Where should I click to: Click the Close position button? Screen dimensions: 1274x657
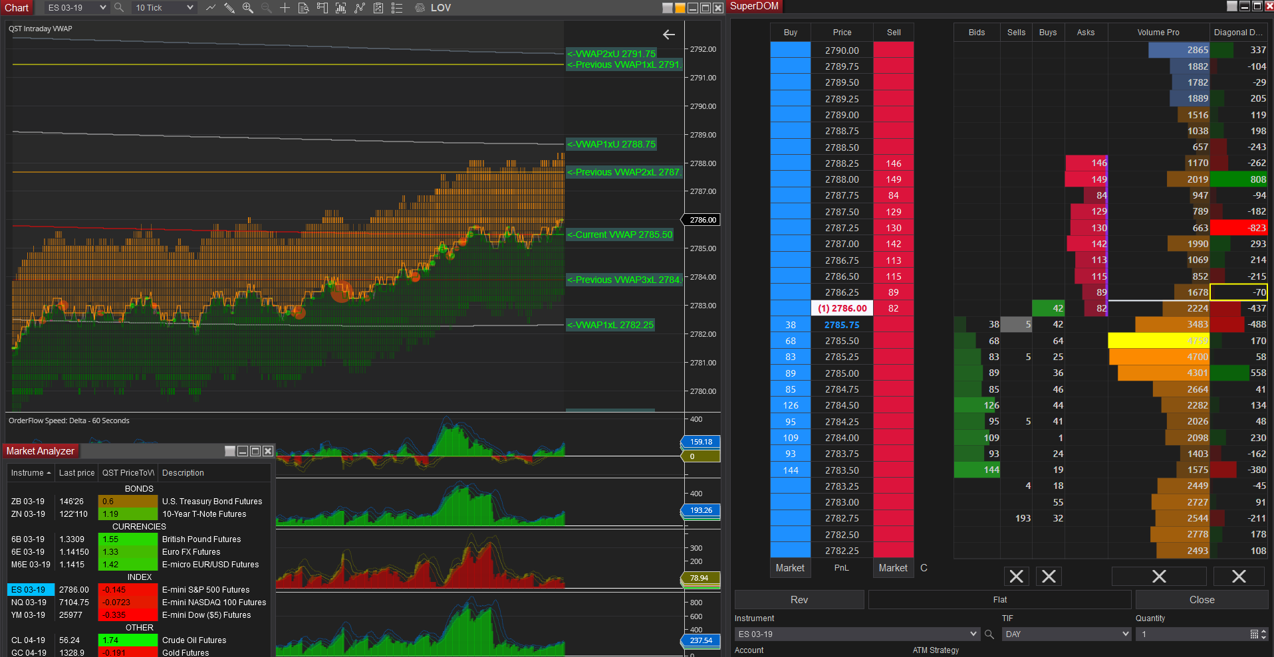(1202, 600)
